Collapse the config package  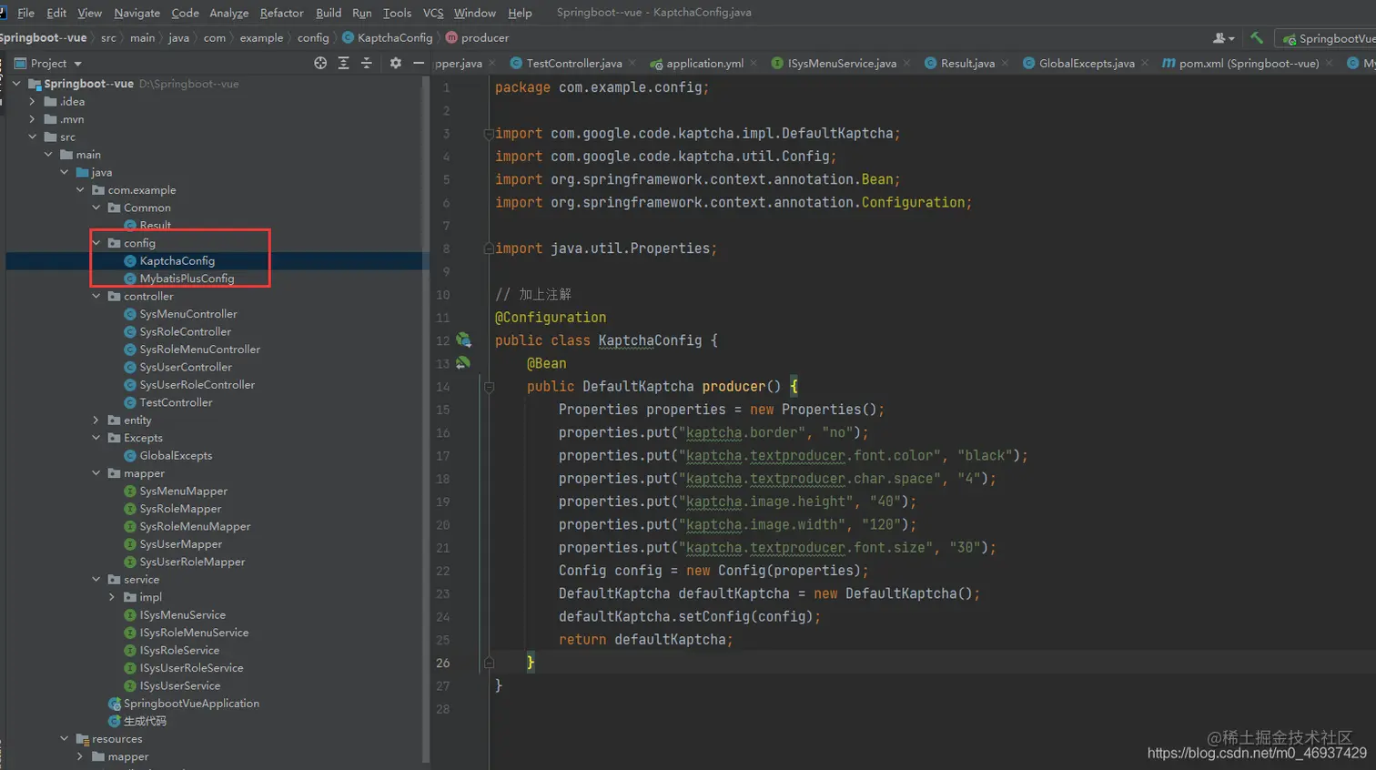tap(96, 243)
